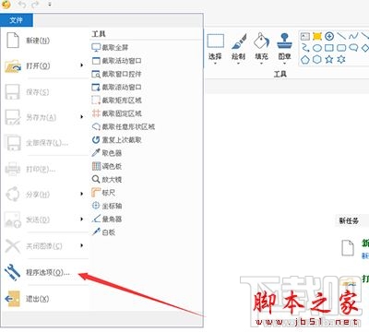Click the undo arrow in title bar
369x332 pixels.
tap(22, 5)
